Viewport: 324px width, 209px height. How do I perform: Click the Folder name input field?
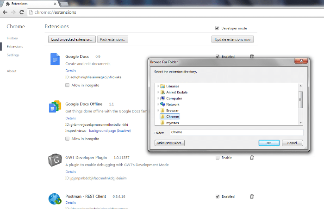237,132
